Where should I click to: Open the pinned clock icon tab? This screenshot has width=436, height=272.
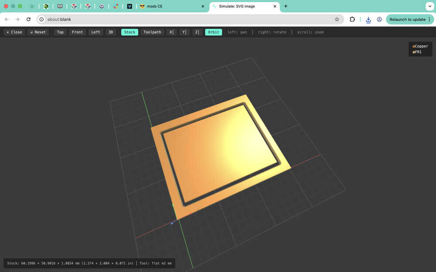pyautogui.click(x=102, y=6)
